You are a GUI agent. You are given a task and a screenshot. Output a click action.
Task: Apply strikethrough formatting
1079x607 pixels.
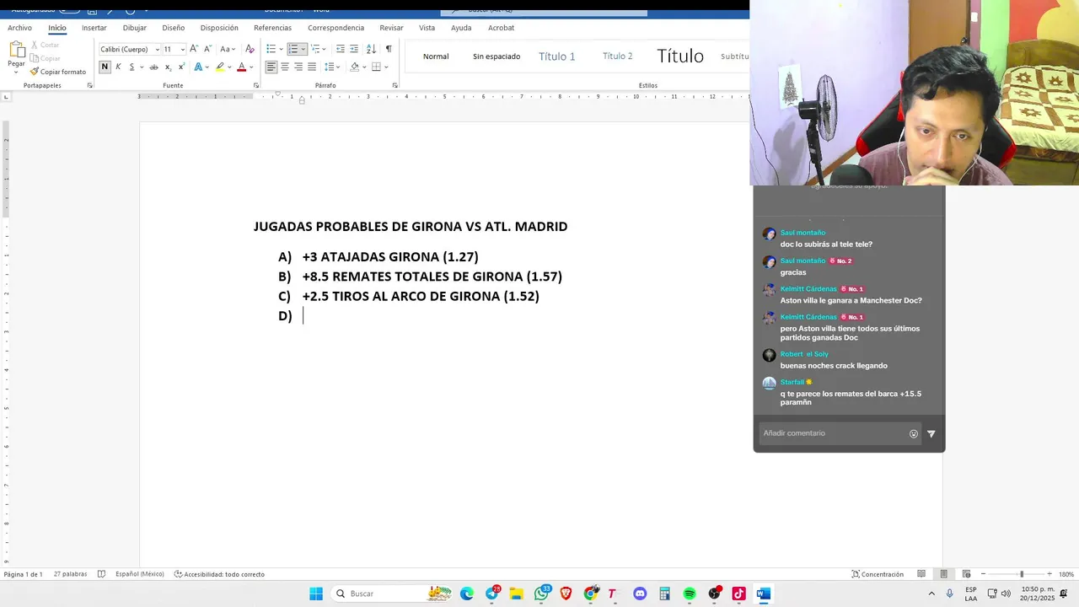[x=153, y=67]
